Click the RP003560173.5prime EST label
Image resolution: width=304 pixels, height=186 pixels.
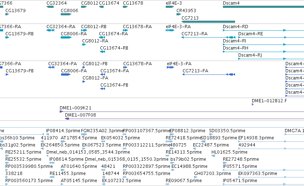[x=29, y=181]
